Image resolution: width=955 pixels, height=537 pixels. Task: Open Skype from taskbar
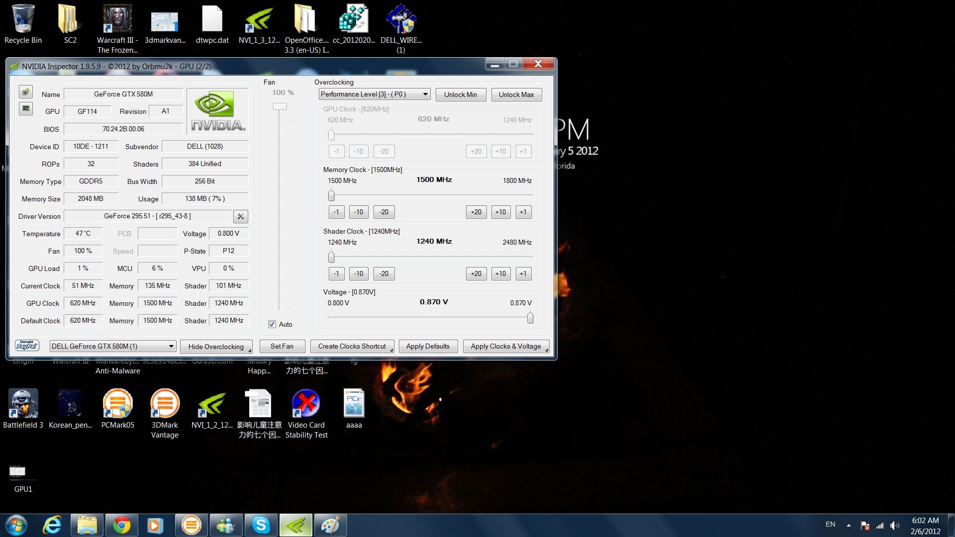point(261,525)
